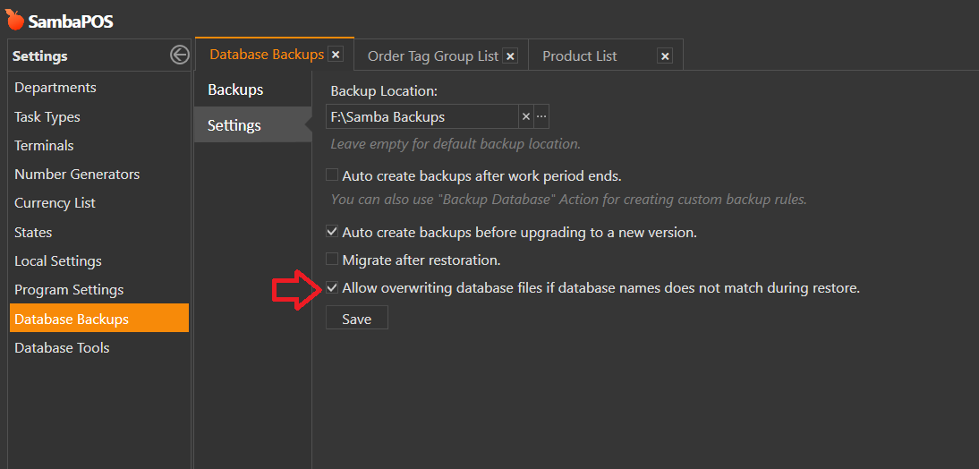
Task: Switch to Order Tag Group List tab
Action: coord(432,55)
